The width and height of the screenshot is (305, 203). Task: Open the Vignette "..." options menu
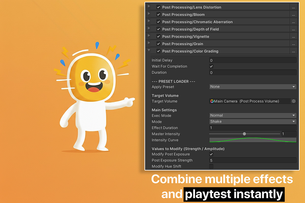[x=294, y=36]
